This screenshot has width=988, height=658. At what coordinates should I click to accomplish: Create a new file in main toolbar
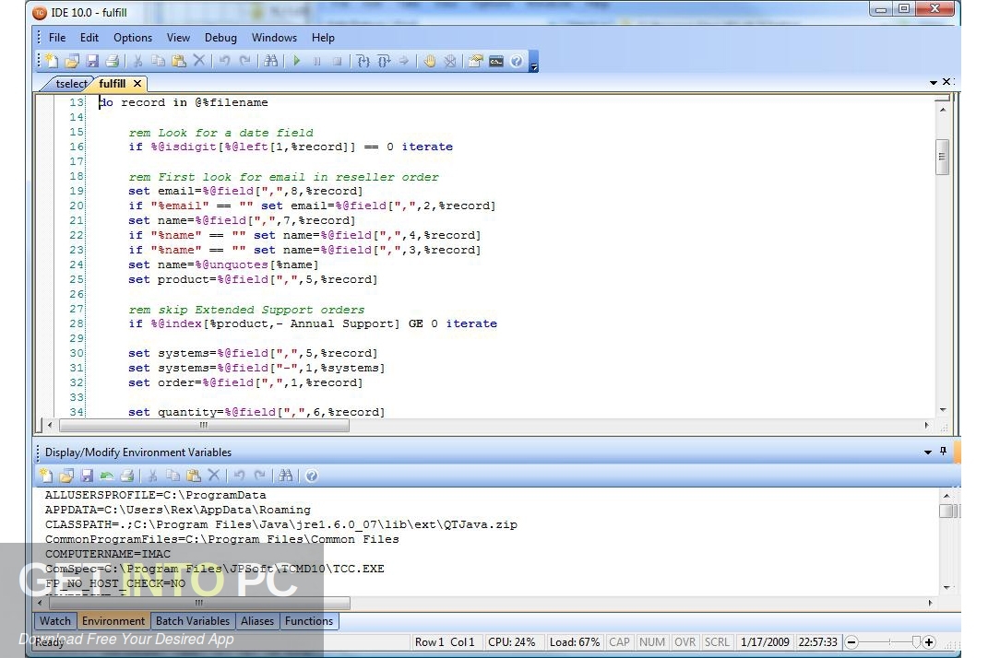[52, 61]
